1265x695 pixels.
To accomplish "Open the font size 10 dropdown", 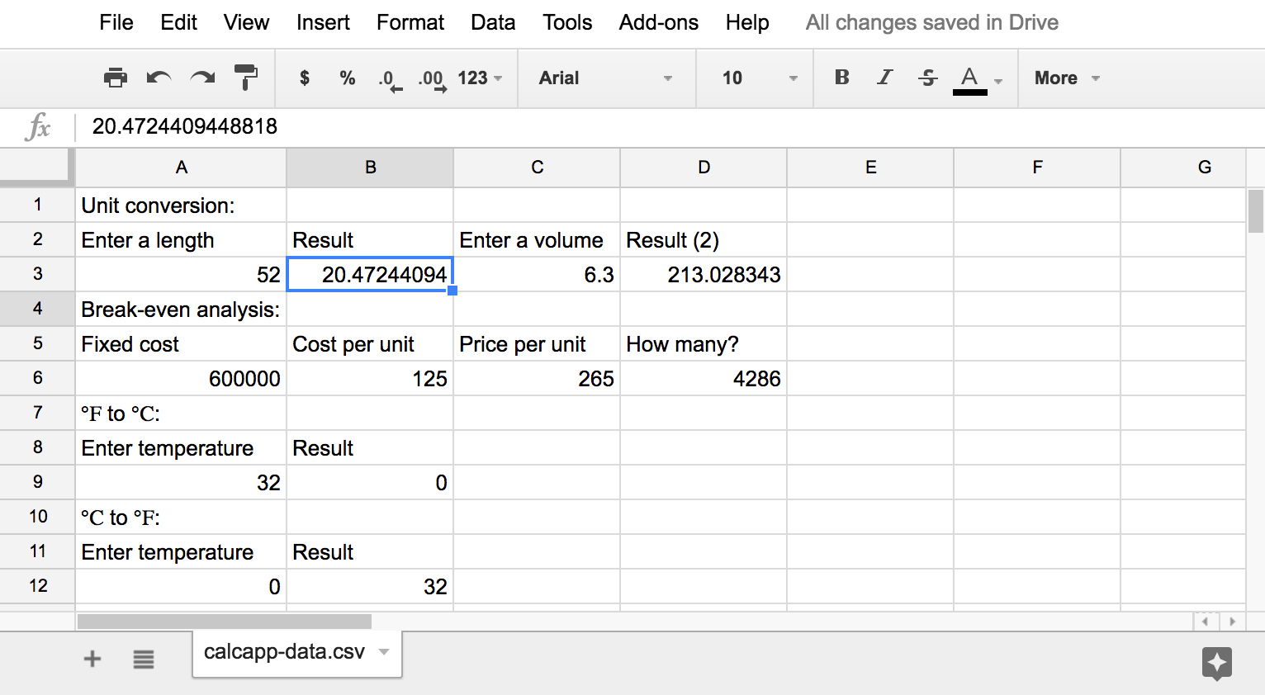I will point(760,78).
